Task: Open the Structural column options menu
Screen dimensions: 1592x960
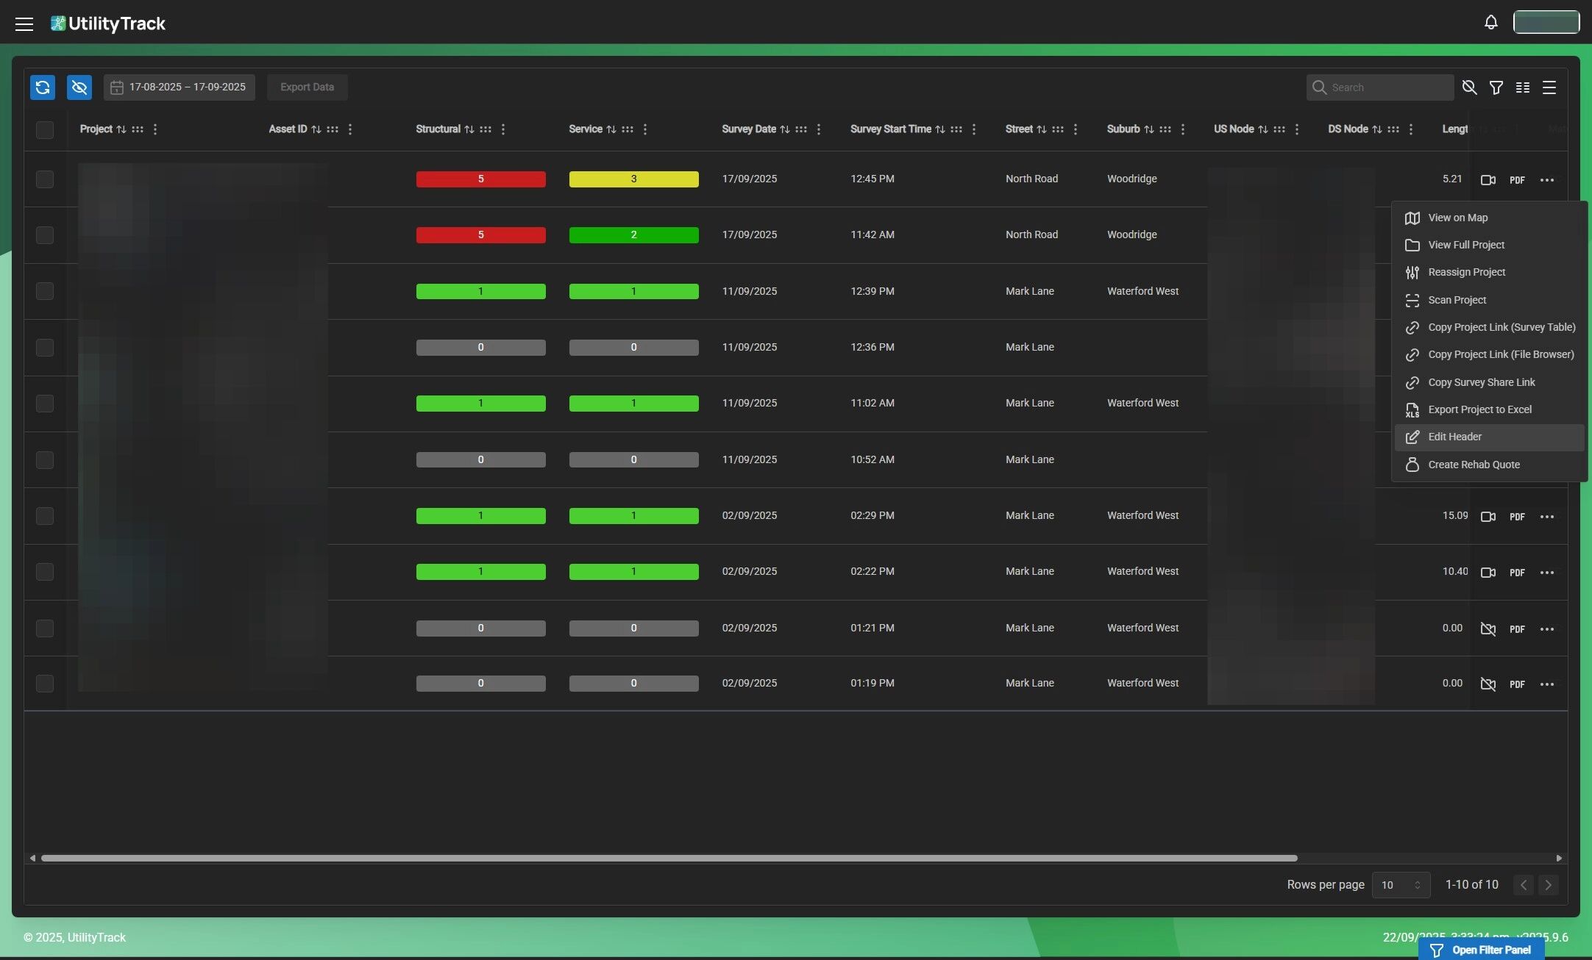Action: [503, 129]
